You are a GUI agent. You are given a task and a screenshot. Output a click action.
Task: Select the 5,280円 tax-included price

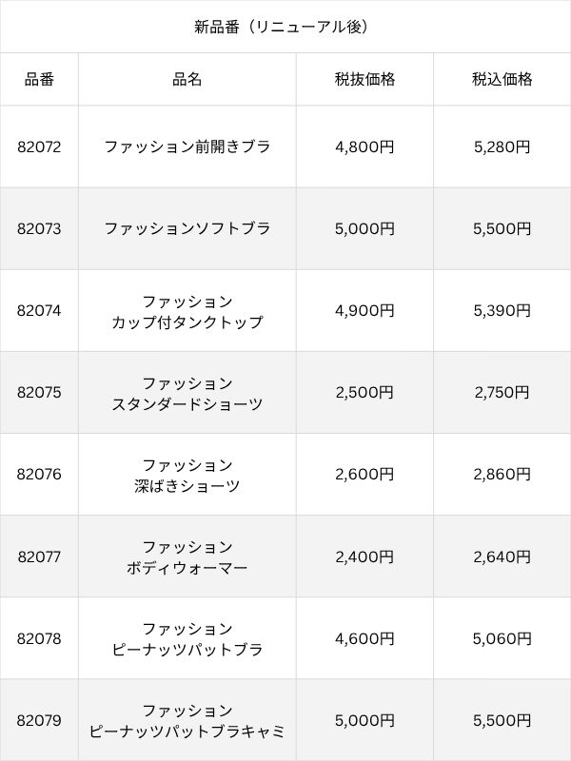[x=502, y=146]
